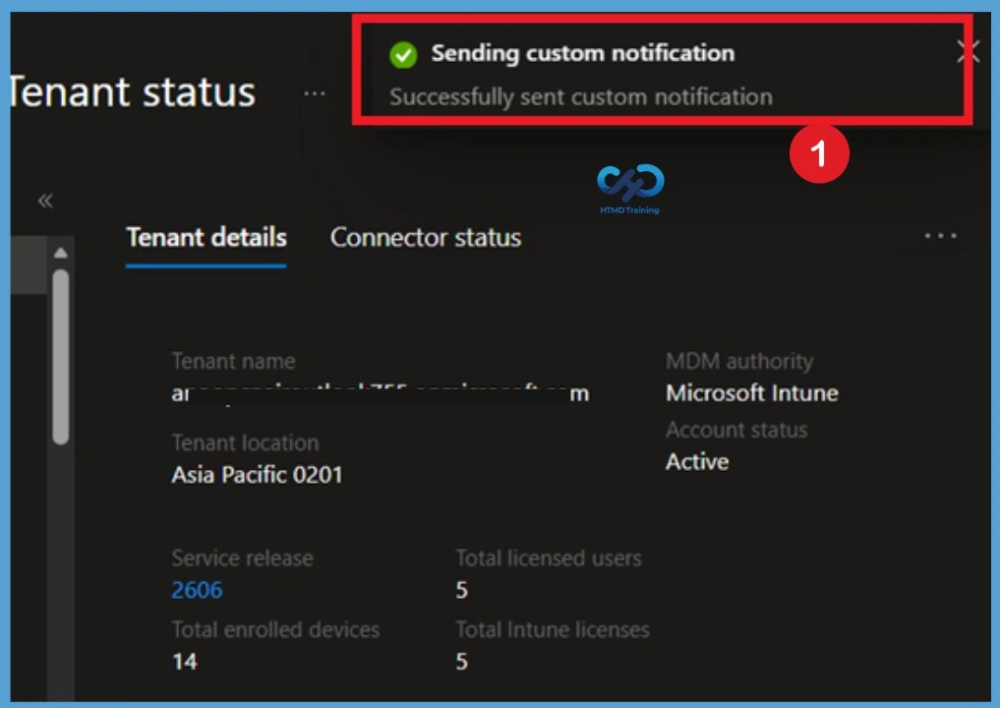This screenshot has height=708, width=1000.
Task: Click the Tenant name label
Action: [x=233, y=361]
